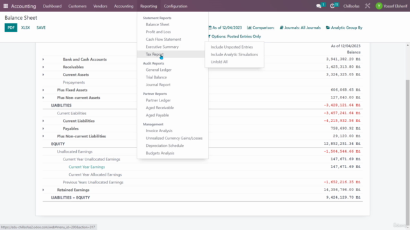Open Trial Balance report
This screenshot has height=230, width=410.
click(x=156, y=77)
